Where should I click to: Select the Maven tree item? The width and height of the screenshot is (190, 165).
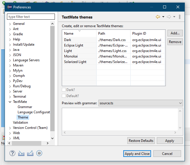(18, 65)
